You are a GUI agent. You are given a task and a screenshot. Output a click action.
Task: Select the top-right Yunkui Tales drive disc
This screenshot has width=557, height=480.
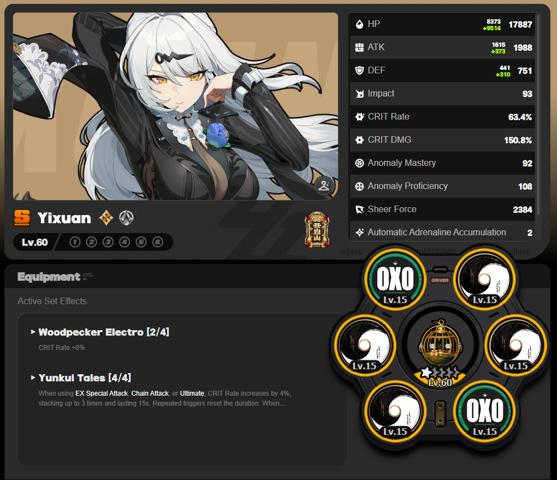click(x=485, y=279)
